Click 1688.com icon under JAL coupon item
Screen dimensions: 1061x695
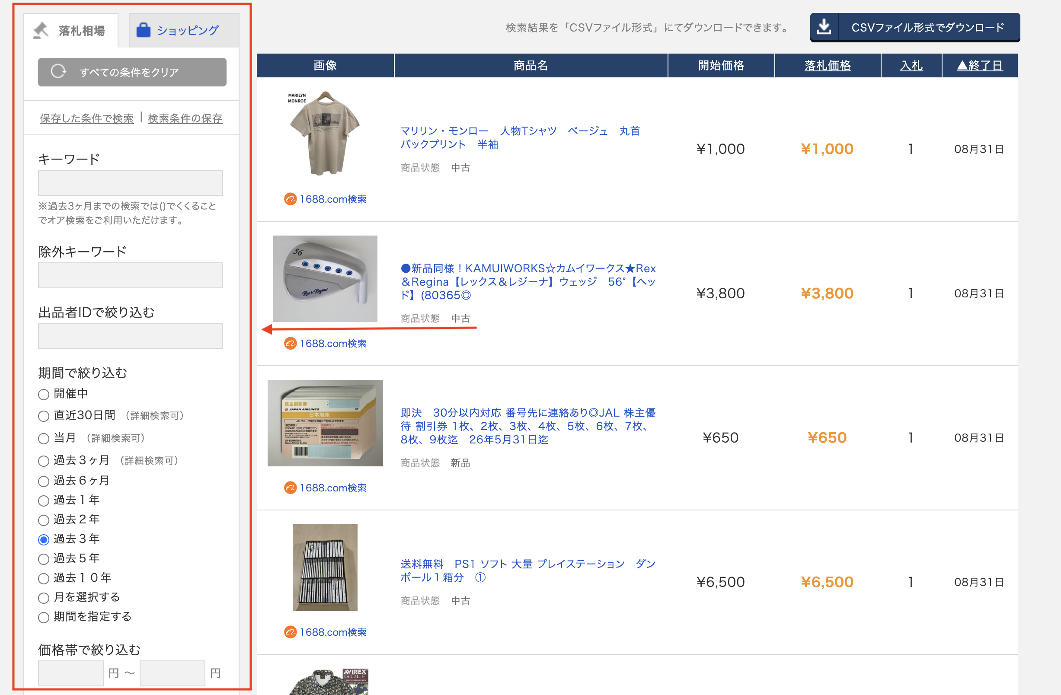[290, 488]
